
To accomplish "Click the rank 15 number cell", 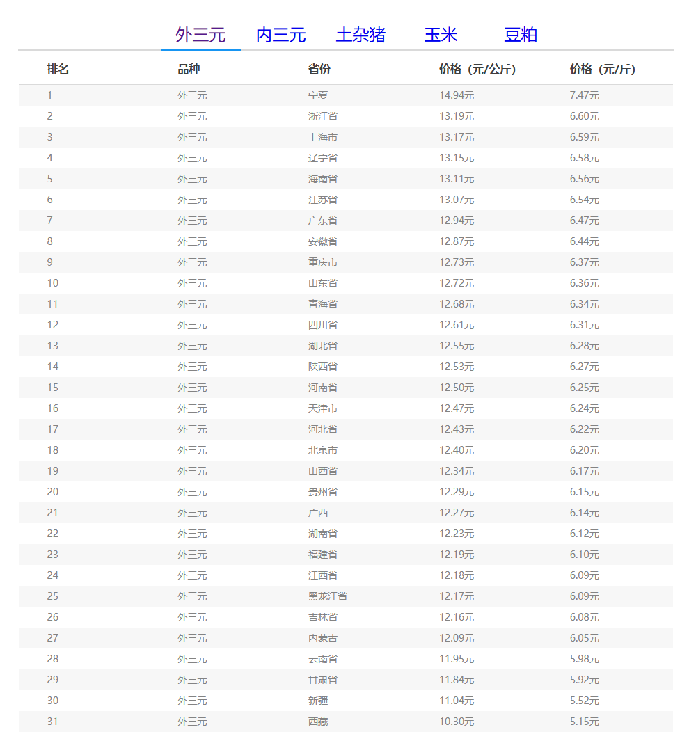I will pyautogui.click(x=53, y=388).
